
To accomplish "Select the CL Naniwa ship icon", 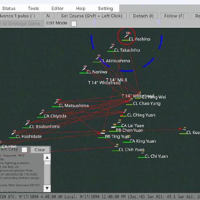I will click(84, 68).
